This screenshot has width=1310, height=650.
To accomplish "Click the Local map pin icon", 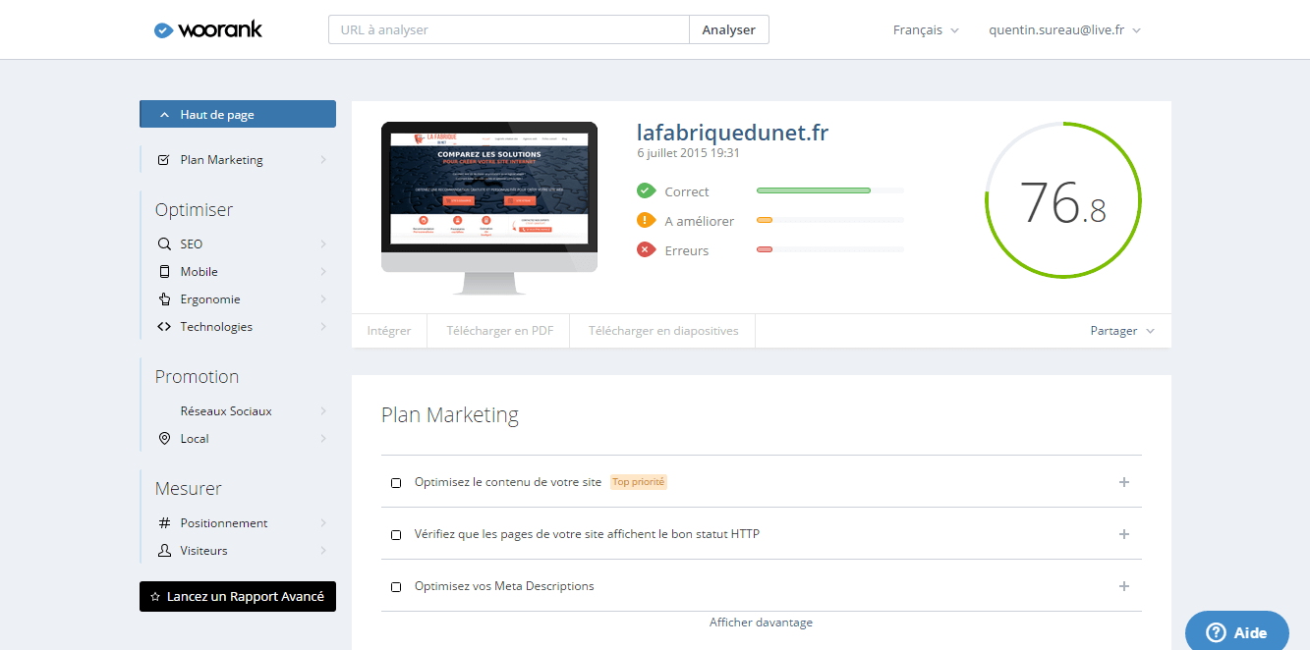I will (164, 439).
